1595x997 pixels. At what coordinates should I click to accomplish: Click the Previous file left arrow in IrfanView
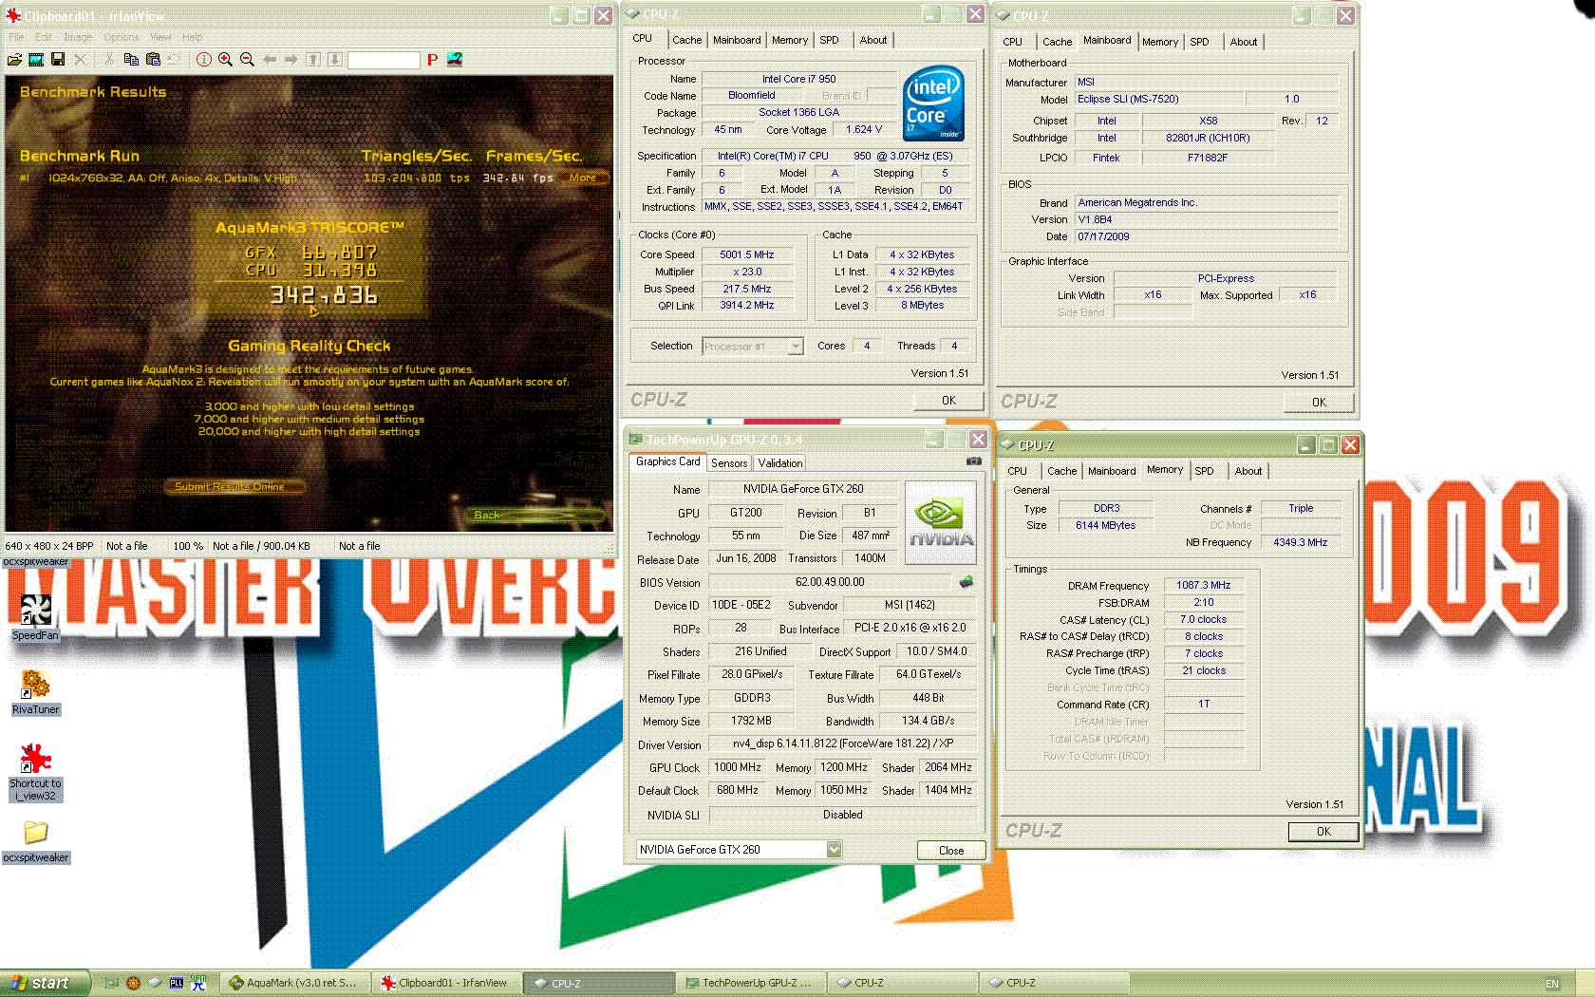coord(271,59)
